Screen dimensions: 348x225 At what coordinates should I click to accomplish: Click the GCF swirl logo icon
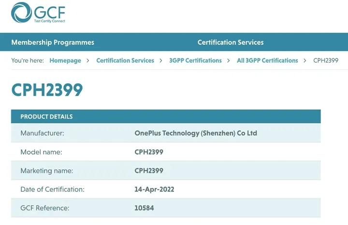click(x=21, y=13)
